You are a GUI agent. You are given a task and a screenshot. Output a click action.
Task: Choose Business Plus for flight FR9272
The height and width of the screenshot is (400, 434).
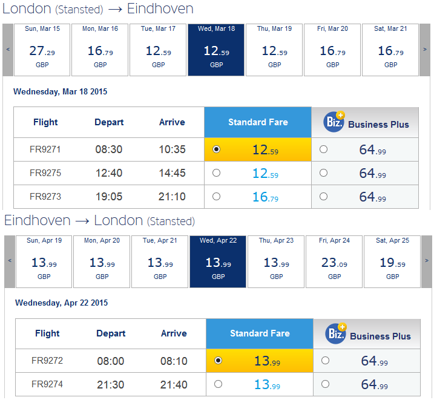point(325,361)
